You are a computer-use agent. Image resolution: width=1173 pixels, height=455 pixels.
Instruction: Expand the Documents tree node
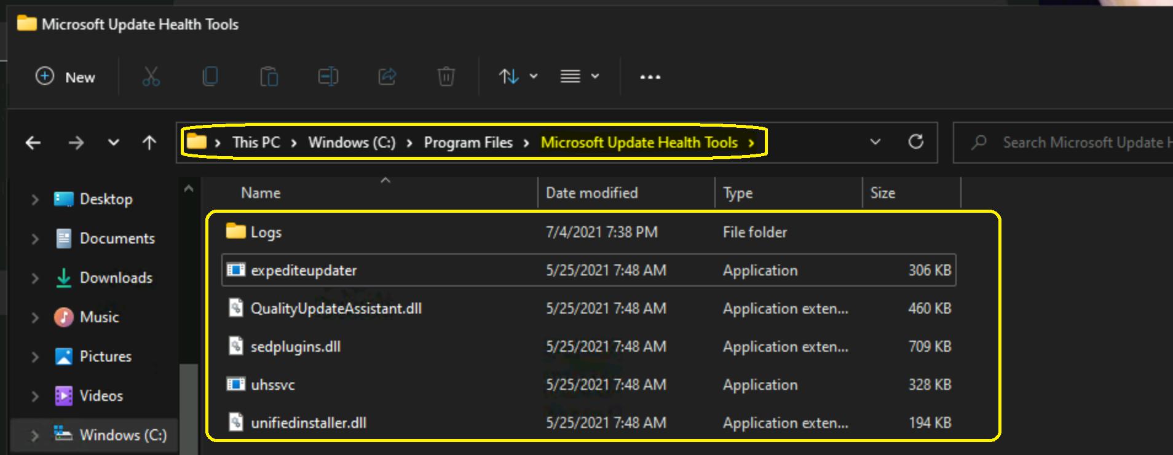pos(35,239)
